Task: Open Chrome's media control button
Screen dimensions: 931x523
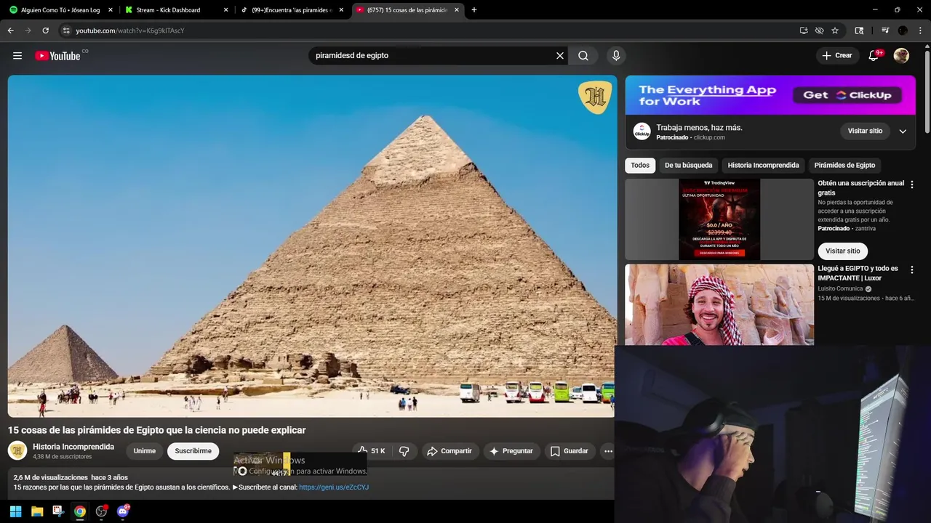Action: click(x=885, y=31)
